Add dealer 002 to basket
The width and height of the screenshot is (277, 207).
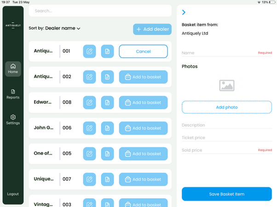(143, 77)
